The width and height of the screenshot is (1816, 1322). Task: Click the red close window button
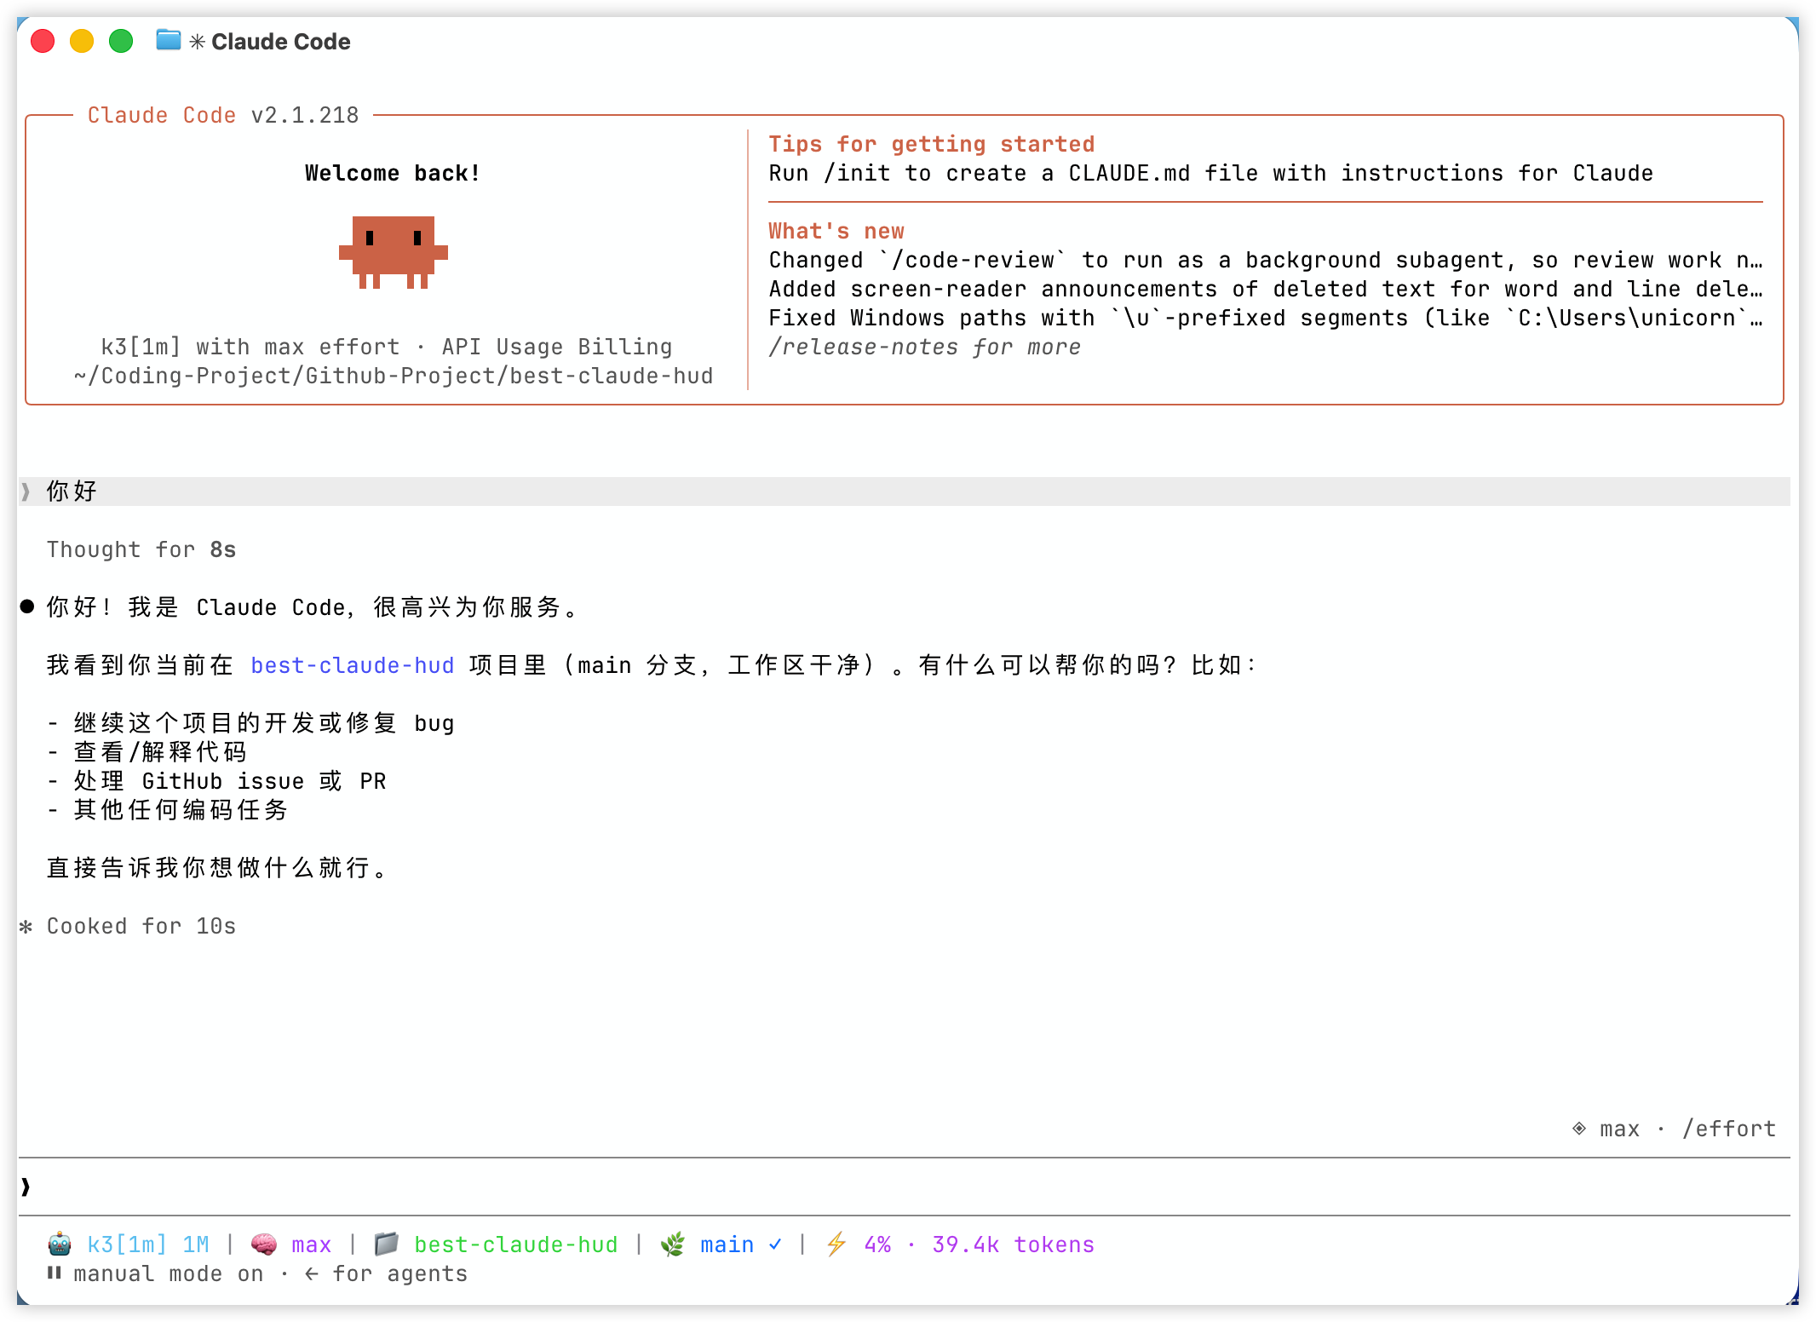[x=43, y=41]
